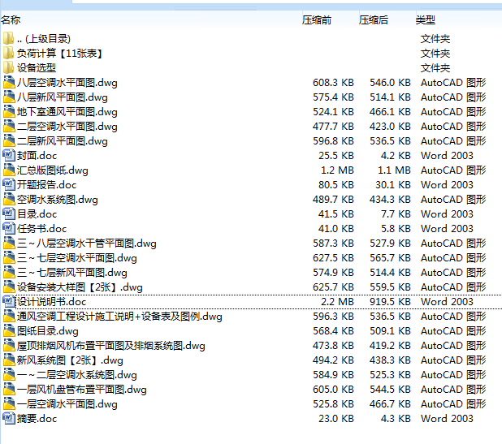This screenshot has height=444, width=502.
Task: Select file name 开题报告.doc
Action: click(47, 185)
